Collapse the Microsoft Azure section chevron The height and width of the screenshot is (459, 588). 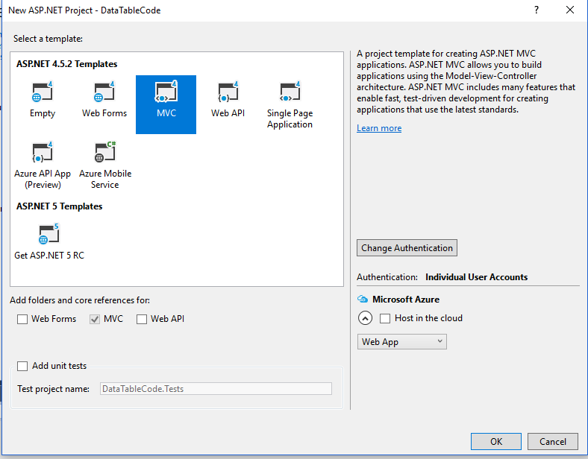tap(365, 318)
